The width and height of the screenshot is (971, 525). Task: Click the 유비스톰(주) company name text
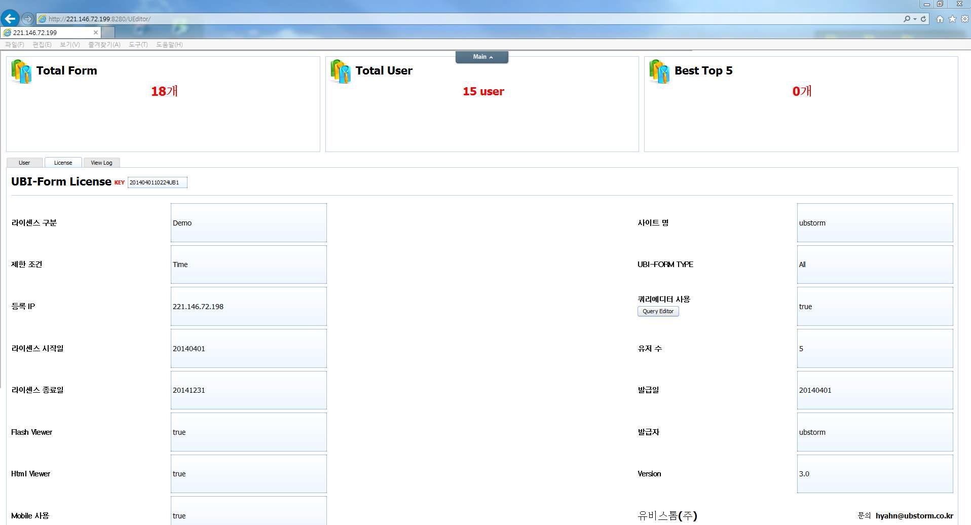667,516
